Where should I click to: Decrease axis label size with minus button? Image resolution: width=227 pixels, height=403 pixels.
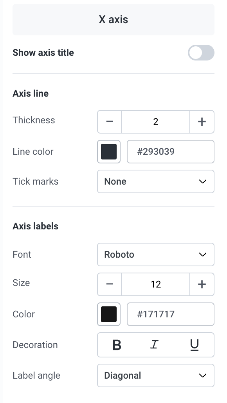110,284
